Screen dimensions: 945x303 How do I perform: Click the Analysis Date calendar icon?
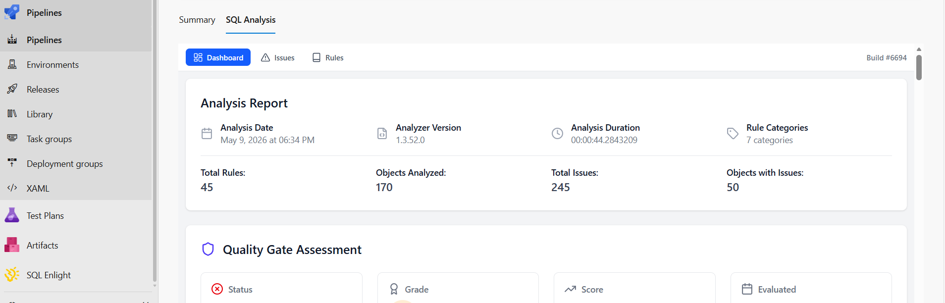pos(207,134)
